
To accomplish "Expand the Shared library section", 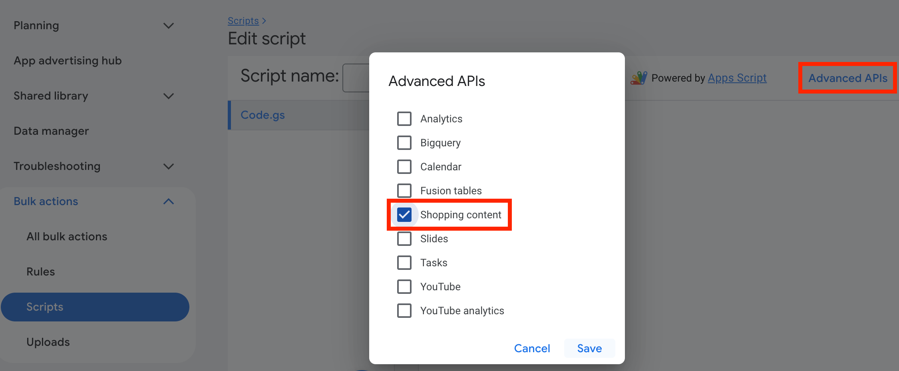I will [x=169, y=96].
